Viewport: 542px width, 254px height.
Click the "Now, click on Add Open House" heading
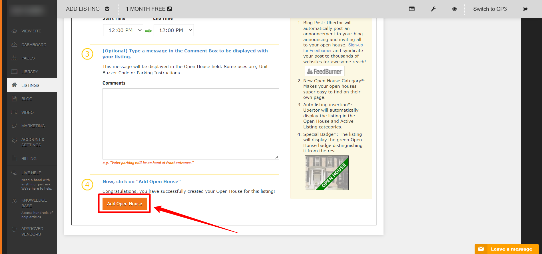point(142,181)
